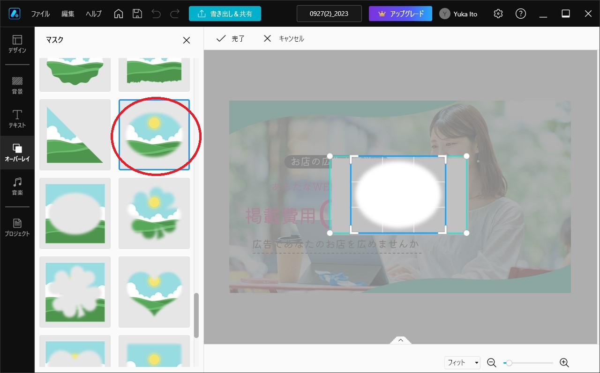This screenshot has width=600, height=373.
Task: Select the triangle mask thumbnail
Action: (x=75, y=135)
